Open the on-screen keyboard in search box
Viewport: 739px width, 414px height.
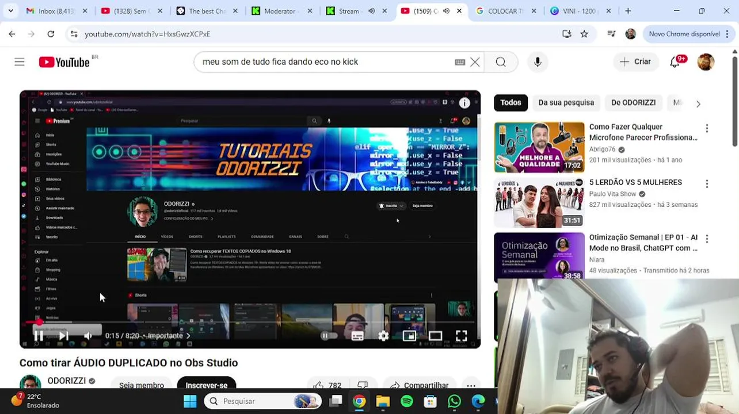[x=460, y=62]
